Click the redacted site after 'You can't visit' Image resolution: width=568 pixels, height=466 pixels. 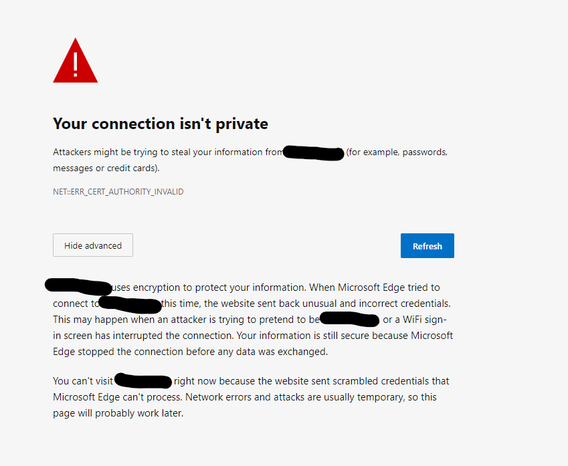click(142, 380)
